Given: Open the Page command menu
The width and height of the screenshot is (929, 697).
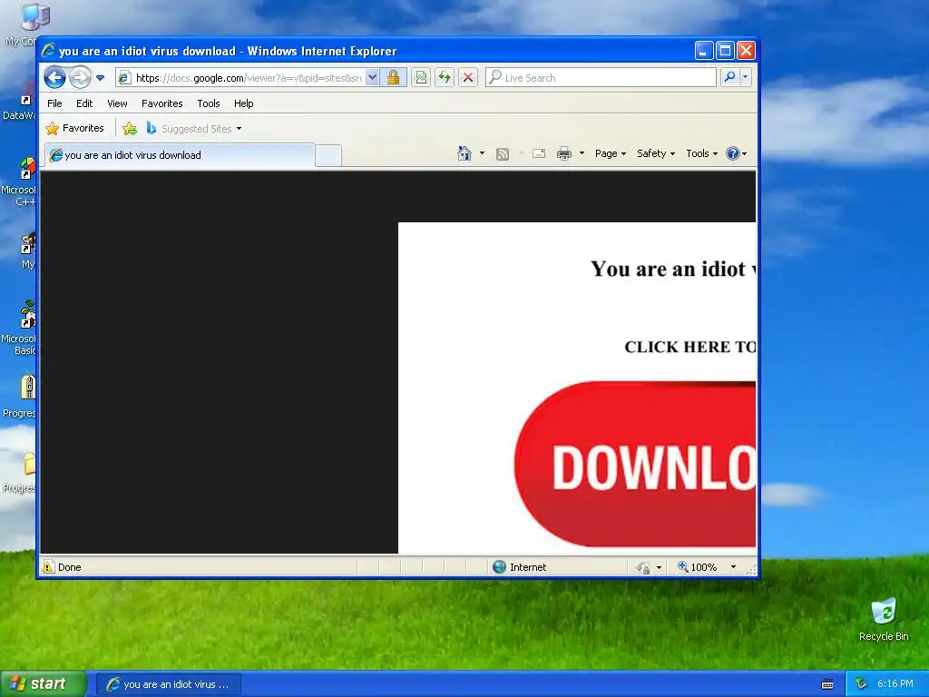Looking at the screenshot, I should (611, 153).
